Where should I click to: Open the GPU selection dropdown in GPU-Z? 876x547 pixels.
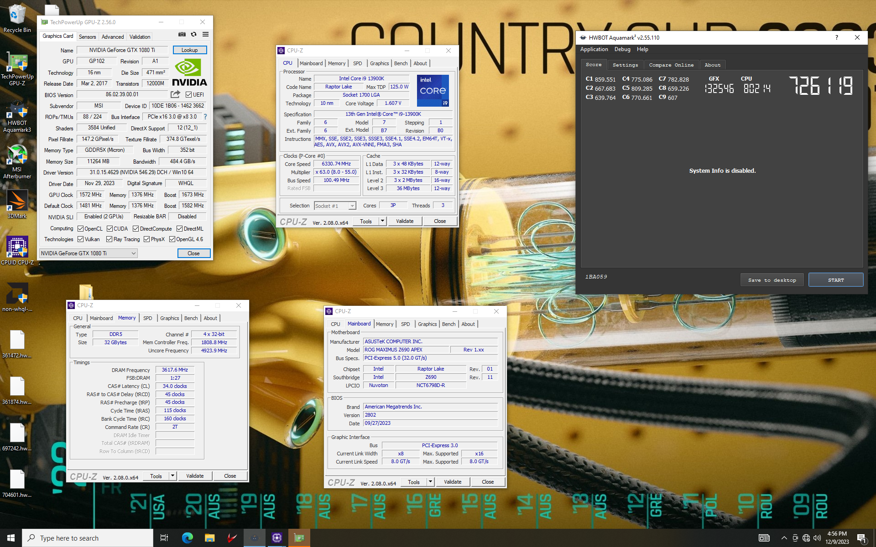[x=89, y=253]
